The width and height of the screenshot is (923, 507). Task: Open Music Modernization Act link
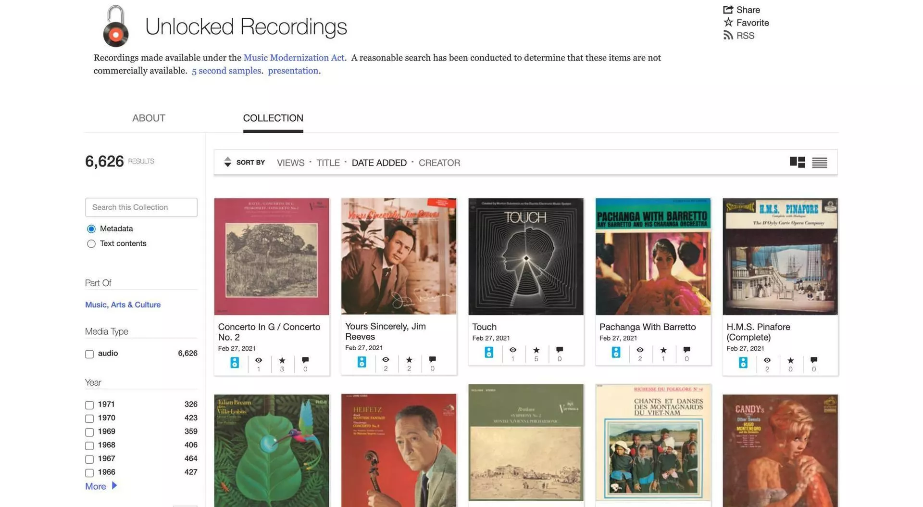[x=294, y=57]
